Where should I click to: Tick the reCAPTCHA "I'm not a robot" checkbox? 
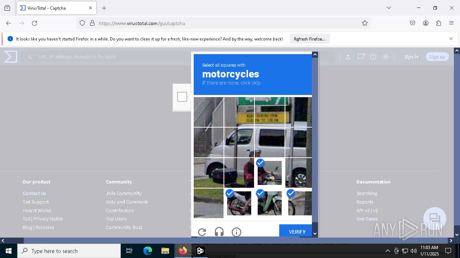(x=182, y=97)
